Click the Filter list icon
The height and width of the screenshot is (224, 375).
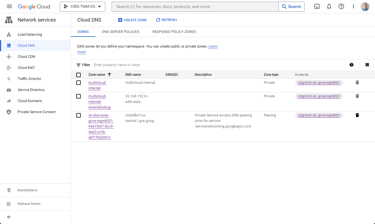click(78, 65)
